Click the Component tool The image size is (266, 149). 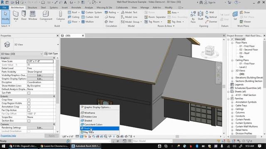[46, 16]
